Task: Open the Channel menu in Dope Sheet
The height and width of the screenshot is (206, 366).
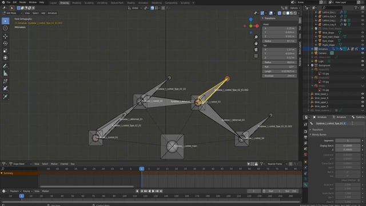Action: [x=64, y=164]
